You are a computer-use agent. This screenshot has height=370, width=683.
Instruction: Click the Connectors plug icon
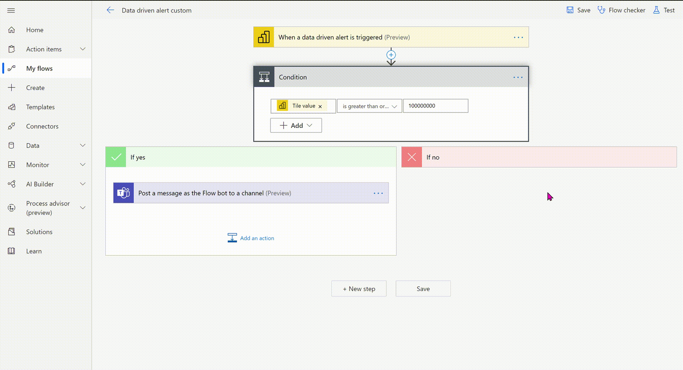[x=11, y=126]
